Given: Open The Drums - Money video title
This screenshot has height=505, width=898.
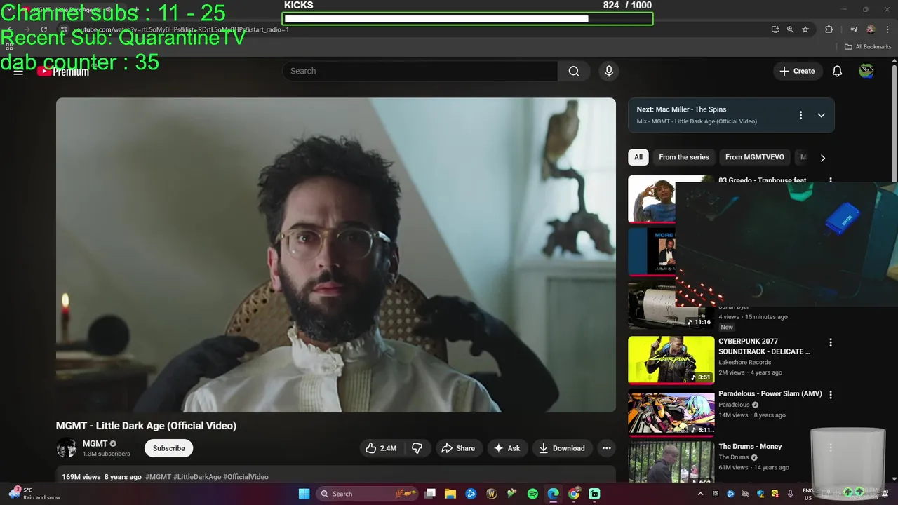Looking at the screenshot, I should [750, 446].
